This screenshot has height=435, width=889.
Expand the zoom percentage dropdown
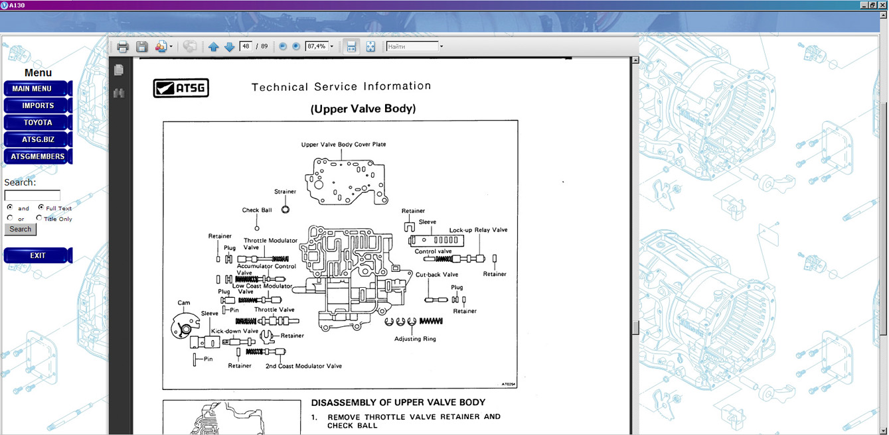332,46
